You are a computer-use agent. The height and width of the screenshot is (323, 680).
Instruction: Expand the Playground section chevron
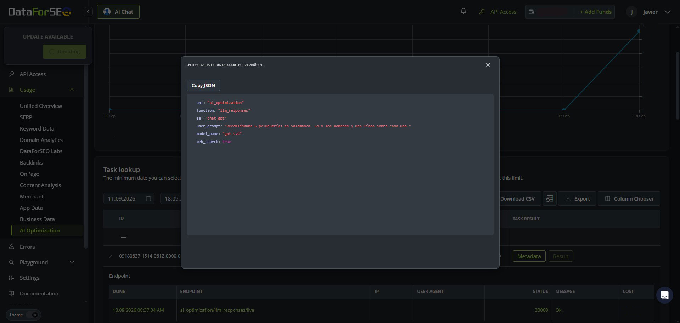click(72, 262)
